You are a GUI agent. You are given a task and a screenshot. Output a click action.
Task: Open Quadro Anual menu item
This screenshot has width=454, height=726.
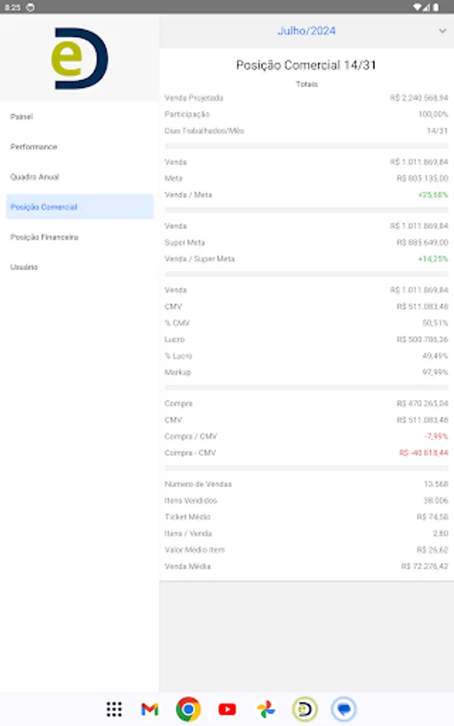35,177
